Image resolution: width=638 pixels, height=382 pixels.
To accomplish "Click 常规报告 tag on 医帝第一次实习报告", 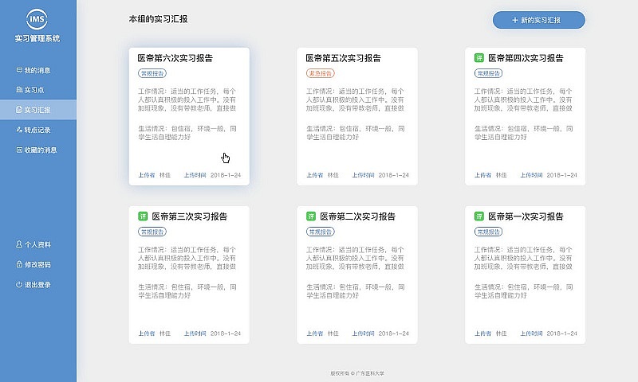I will click(x=488, y=232).
